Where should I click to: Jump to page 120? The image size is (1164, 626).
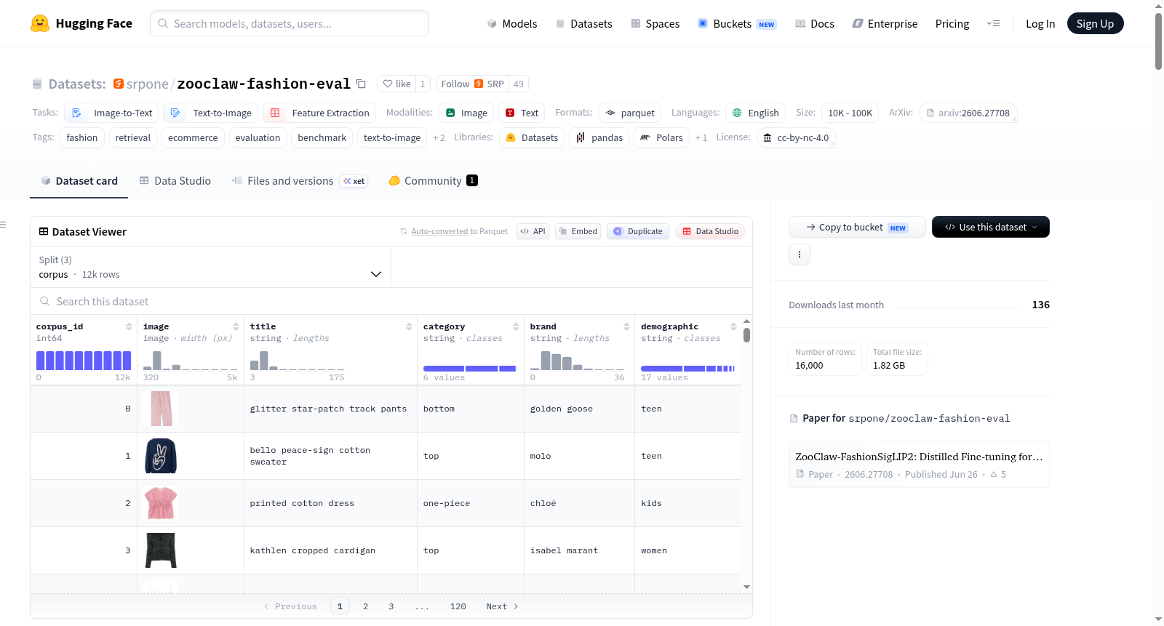(458, 606)
